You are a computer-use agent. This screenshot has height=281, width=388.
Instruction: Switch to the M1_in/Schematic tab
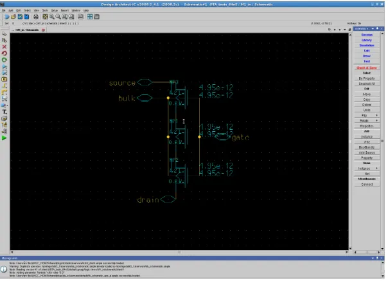click(x=27, y=30)
